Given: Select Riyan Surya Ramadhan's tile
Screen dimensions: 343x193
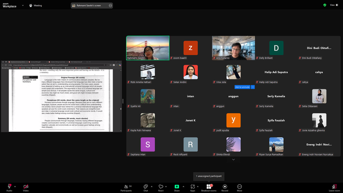Looking at the screenshot, I should 277,144.
